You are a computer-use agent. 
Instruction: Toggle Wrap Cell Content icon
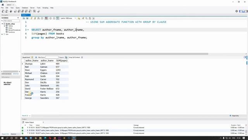[x=82, y=57]
